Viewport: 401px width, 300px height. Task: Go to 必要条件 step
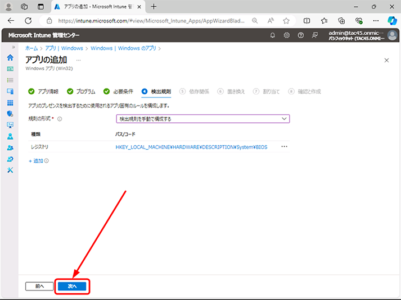(119, 91)
